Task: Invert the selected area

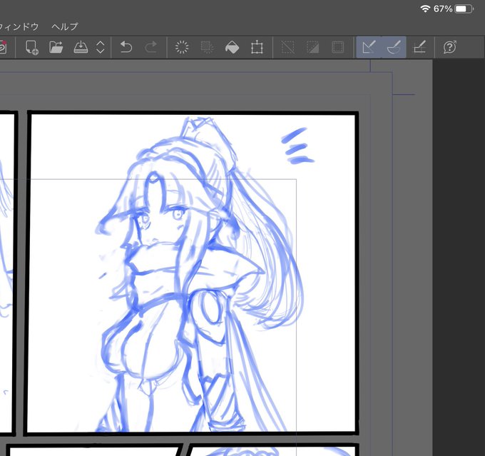Action: [312, 47]
